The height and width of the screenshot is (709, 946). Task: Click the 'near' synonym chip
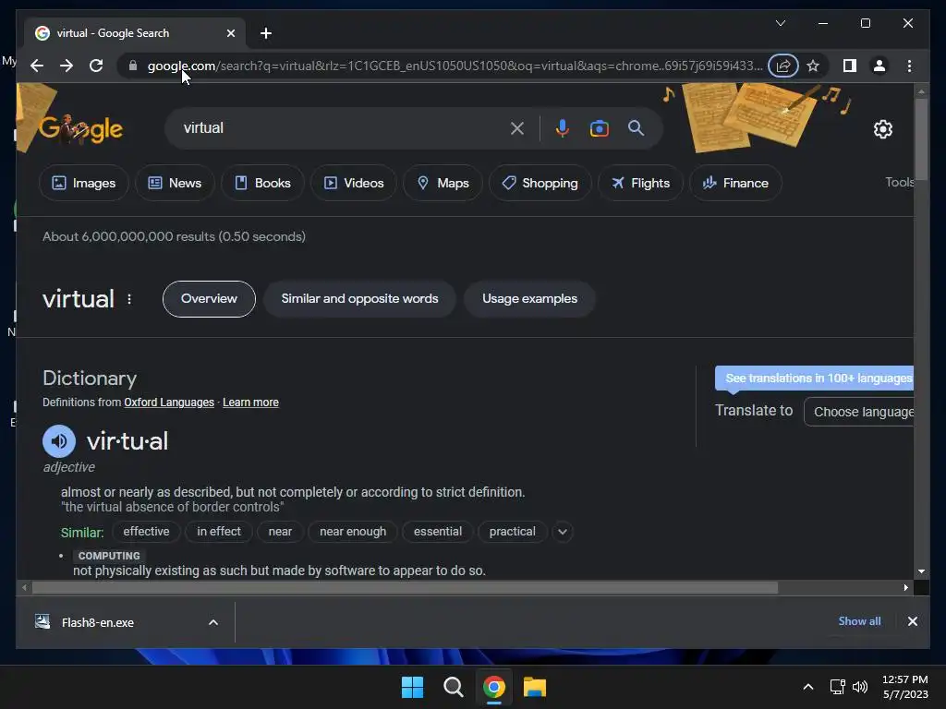(280, 531)
